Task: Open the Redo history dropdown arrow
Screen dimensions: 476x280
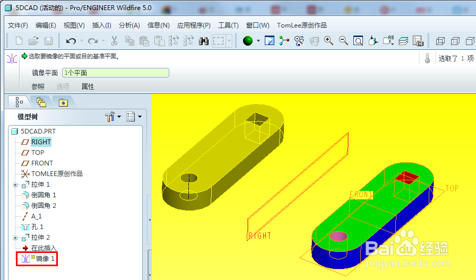Action: [x=103, y=41]
